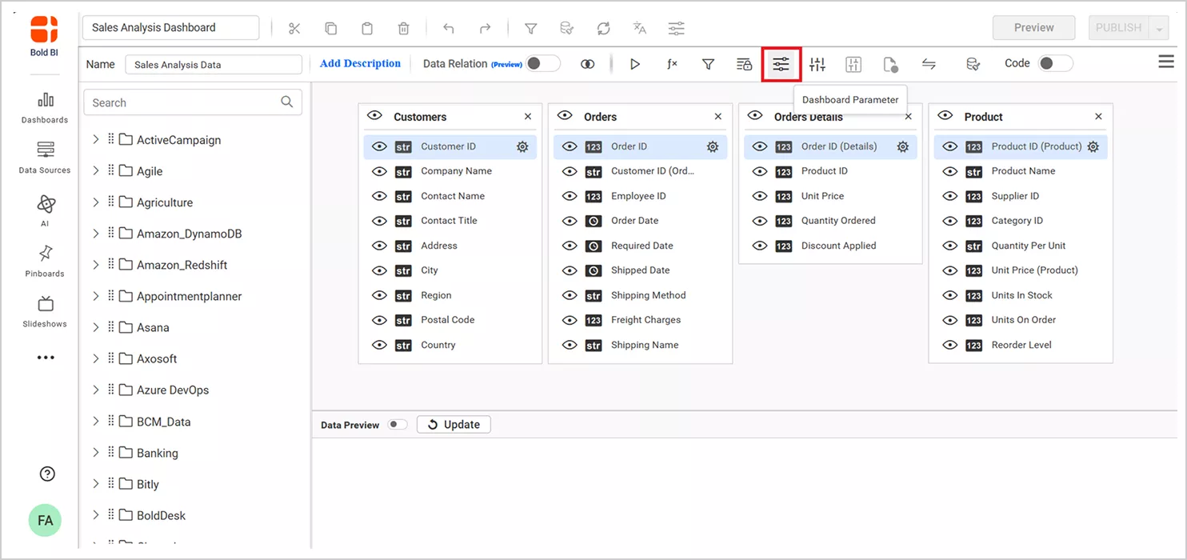The height and width of the screenshot is (560, 1187).
Task: Toggle the Data Preview switch
Action: click(x=398, y=425)
